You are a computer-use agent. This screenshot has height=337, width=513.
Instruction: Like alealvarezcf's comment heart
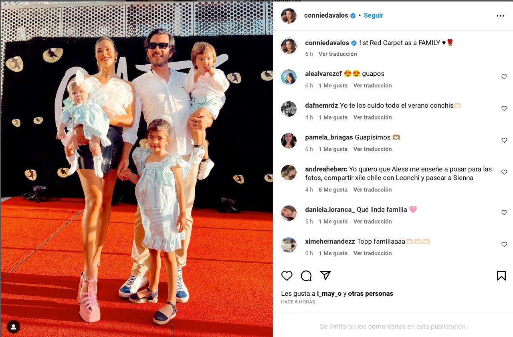pyautogui.click(x=504, y=77)
